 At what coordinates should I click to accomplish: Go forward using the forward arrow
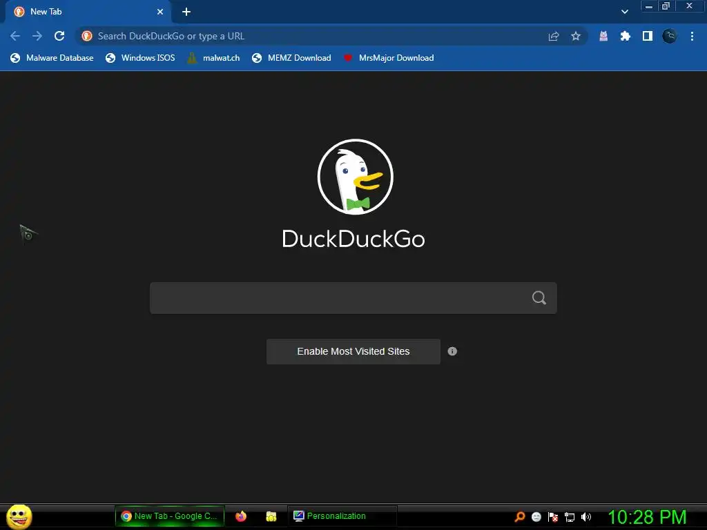click(37, 36)
